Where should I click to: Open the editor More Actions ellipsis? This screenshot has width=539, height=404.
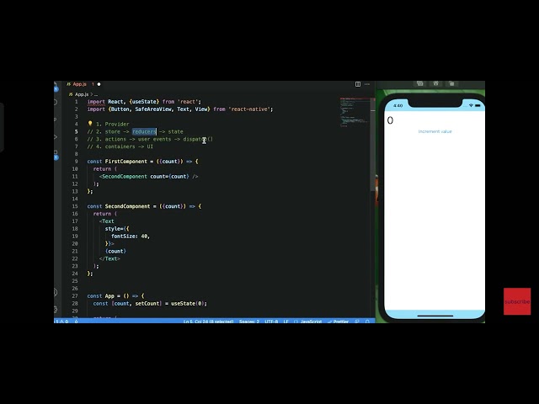367,84
